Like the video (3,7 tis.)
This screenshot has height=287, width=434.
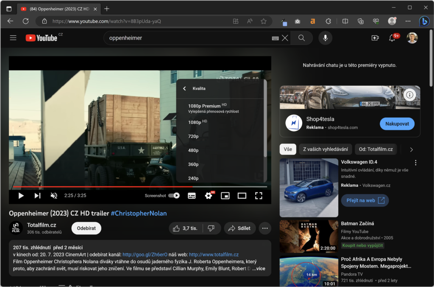point(186,228)
